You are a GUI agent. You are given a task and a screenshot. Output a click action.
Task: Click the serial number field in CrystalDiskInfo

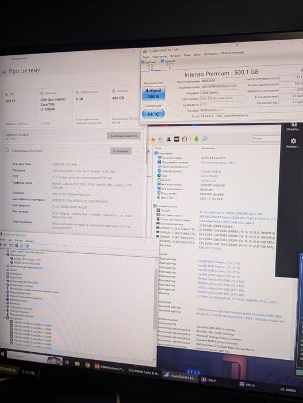(x=223, y=86)
